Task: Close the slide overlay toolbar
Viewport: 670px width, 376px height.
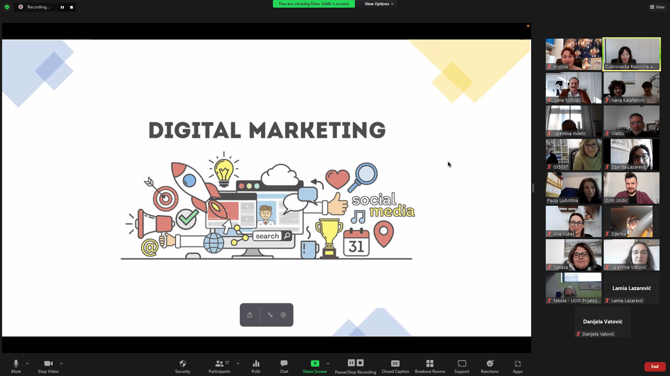Action: pyautogui.click(x=283, y=315)
